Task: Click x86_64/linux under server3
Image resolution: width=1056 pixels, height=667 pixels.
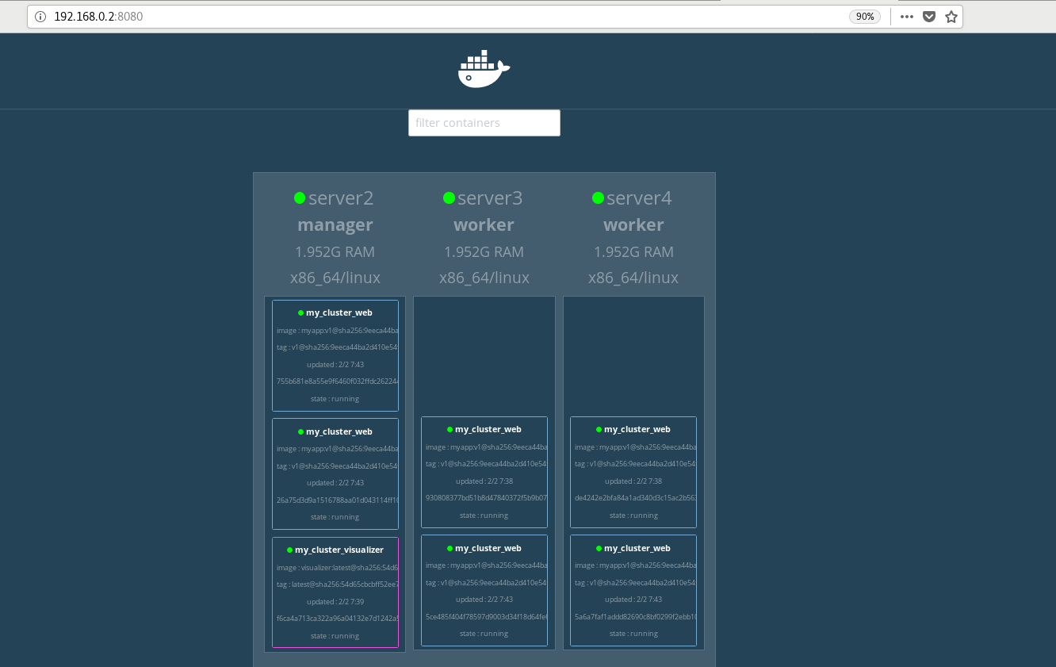Action: (484, 278)
